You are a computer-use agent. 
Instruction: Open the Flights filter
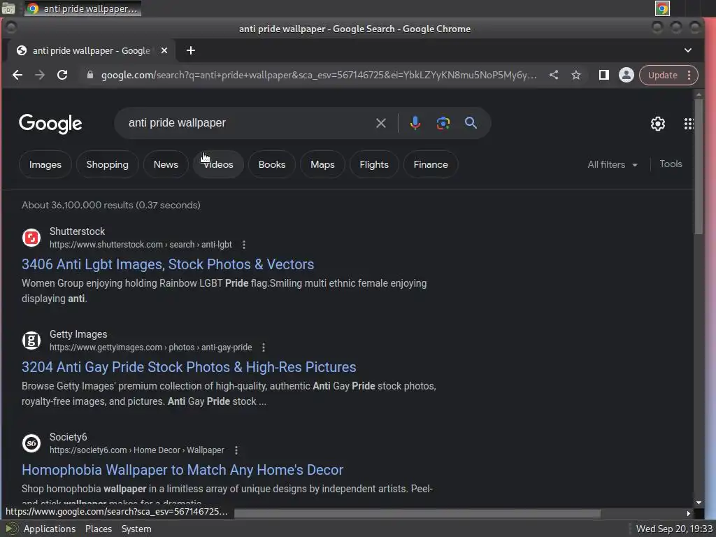[374, 164]
